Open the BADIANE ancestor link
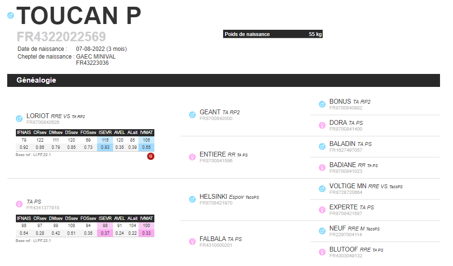Screen dimensions: 453x266 (x=343, y=165)
